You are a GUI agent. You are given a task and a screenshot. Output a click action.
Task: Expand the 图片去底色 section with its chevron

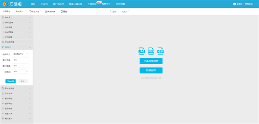[30, 88]
